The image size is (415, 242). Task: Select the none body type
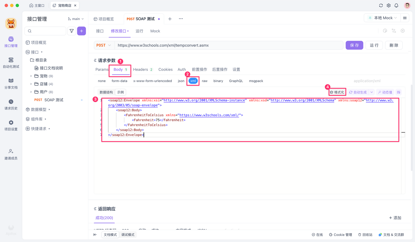[x=102, y=81]
